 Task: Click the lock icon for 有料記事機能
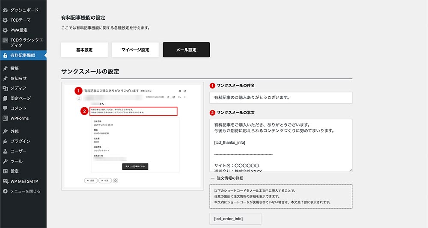click(x=5, y=55)
